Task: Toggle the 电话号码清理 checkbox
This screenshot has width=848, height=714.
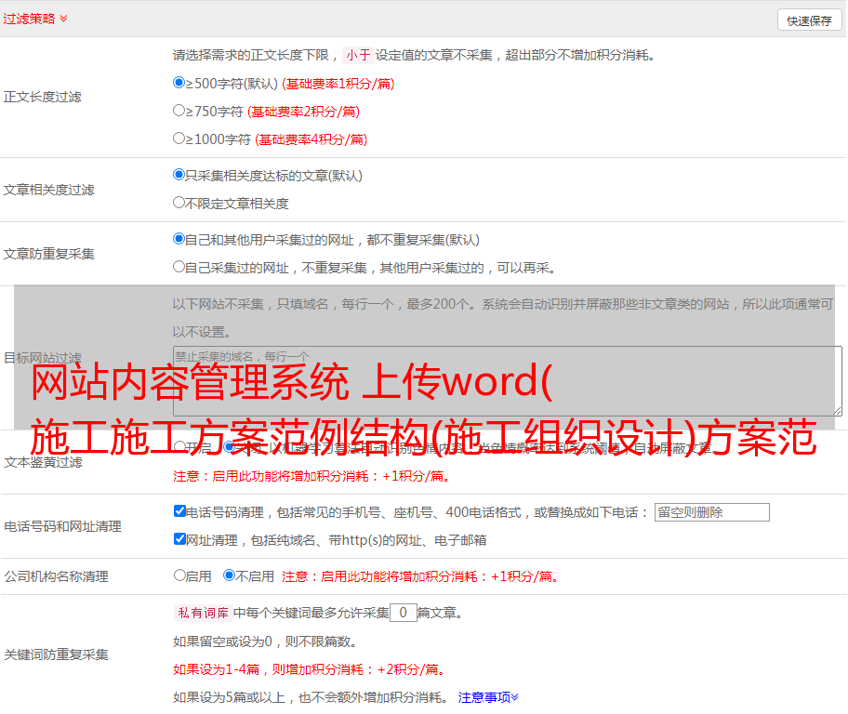Action: pyautogui.click(x=179, y=511)
